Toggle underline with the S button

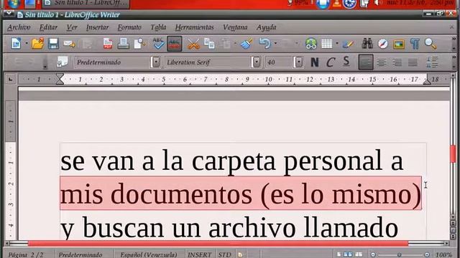[346, 62]
